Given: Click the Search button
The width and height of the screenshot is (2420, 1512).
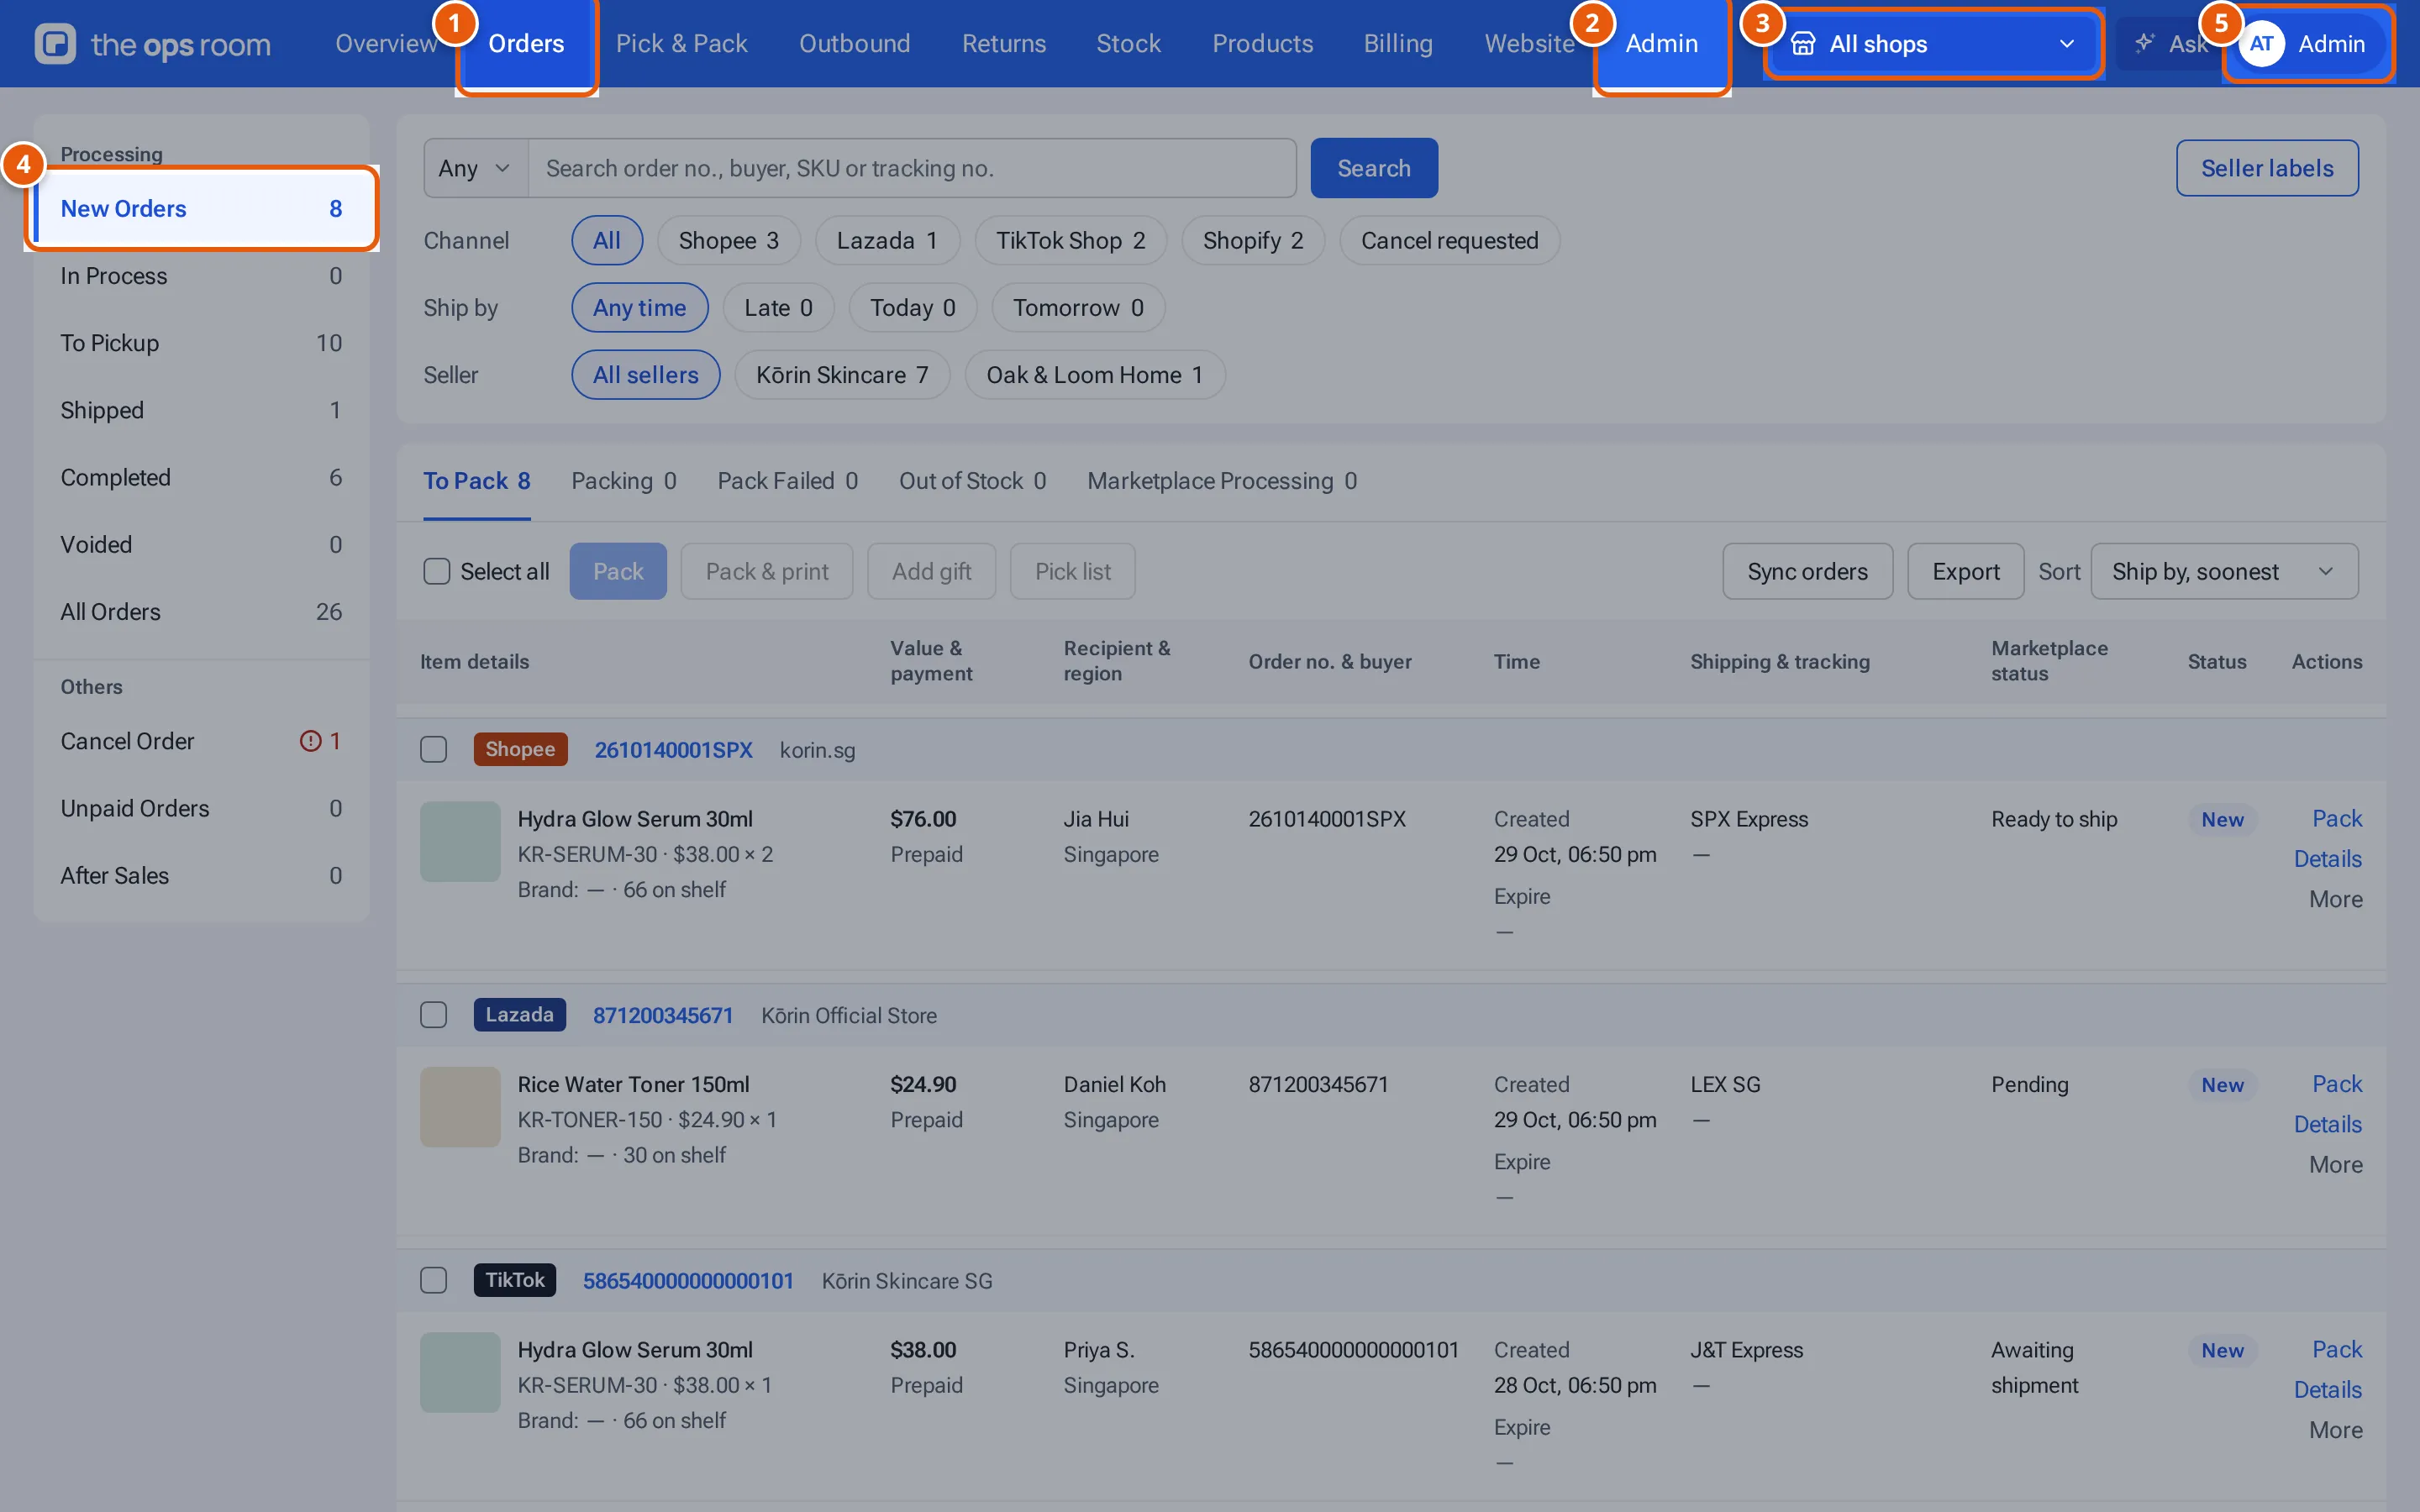Looking at the screenshot, I should tap(1374, 168).
